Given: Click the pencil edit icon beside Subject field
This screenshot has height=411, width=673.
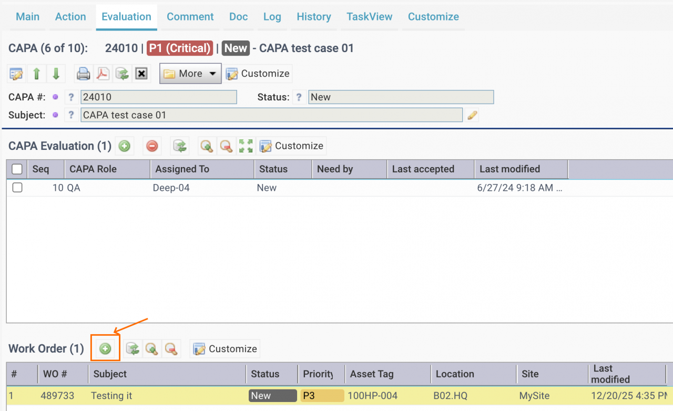Looking at the screenshot, I should click(x=472, y=115).
